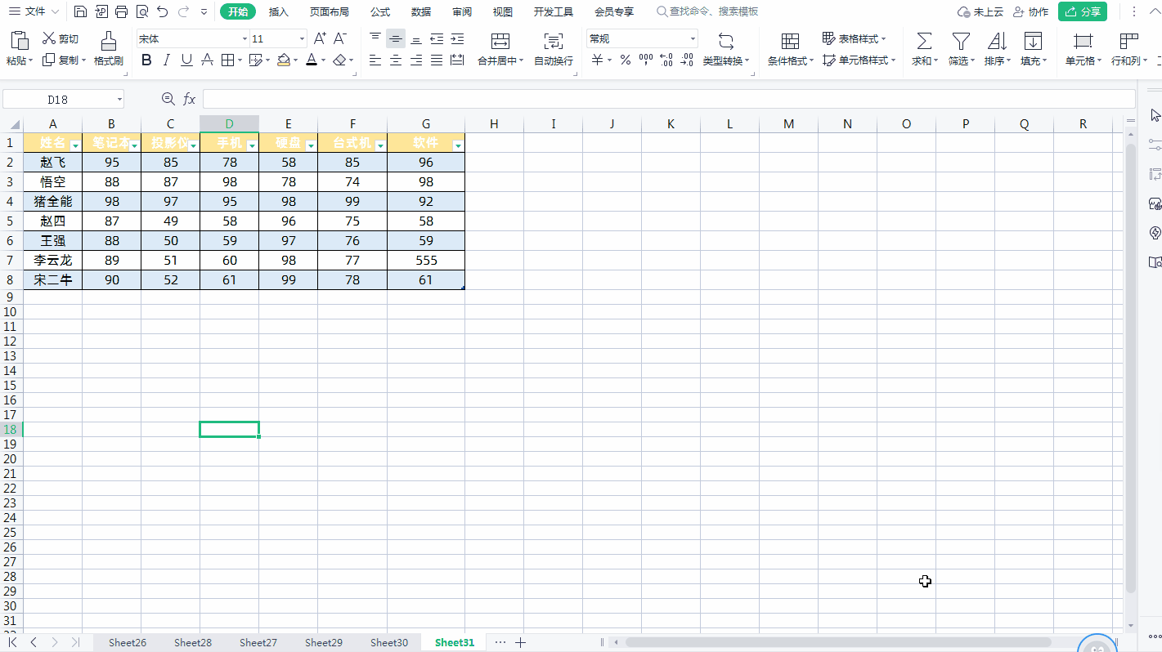Image resolution: width=1162 pixels, height=652 pixels.
Task: Open filter dropdown for 姓名 column
Action: click(x=75, y=145)
